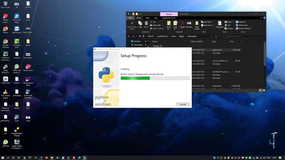Click Invert selection in ribbon
Image resolution: width=285 pixels, height=160 pixels.
pos(243,28)
